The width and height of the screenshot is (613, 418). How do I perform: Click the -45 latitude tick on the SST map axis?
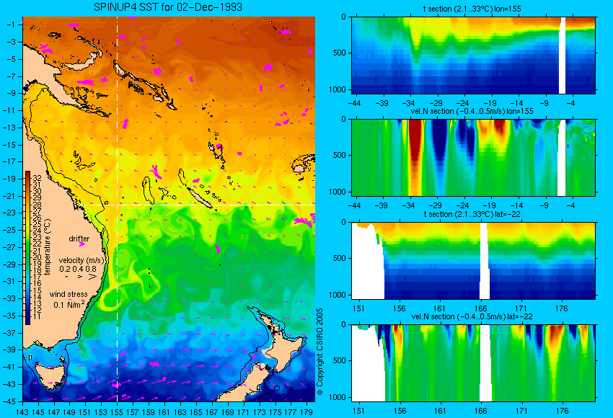coord(11,401)
